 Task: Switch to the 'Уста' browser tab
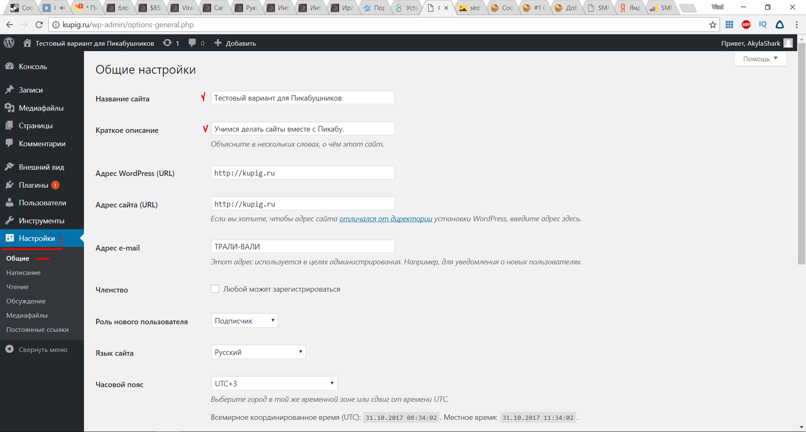click(406, 8)
